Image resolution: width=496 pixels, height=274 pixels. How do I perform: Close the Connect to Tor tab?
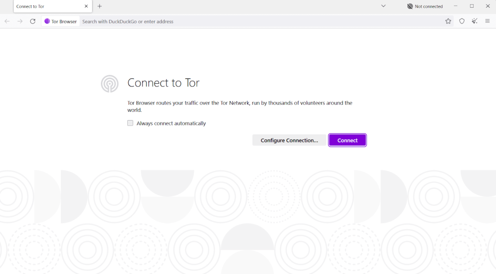coord(86,6)
